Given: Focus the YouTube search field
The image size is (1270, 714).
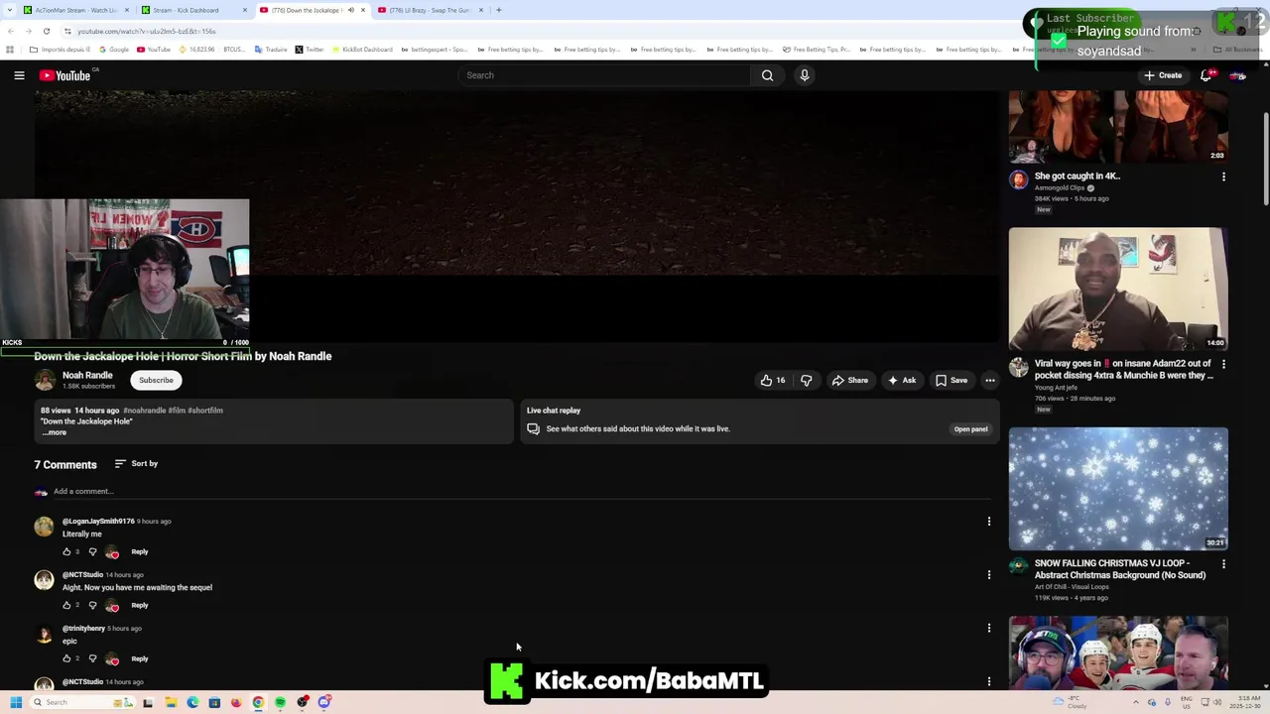Looking at the screenshot, I should coord(605,75).
